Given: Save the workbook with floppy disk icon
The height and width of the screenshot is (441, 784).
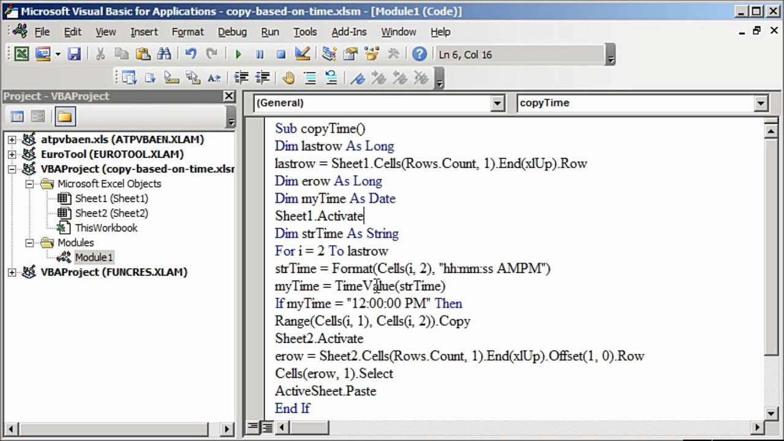Looking at the screenshot, I should click(74, 55).
